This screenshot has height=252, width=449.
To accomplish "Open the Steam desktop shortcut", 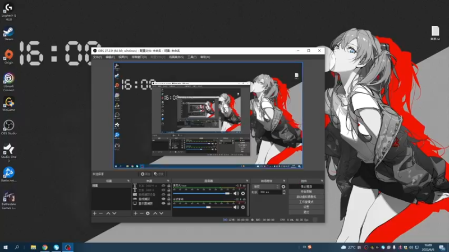I will [8, 34].
